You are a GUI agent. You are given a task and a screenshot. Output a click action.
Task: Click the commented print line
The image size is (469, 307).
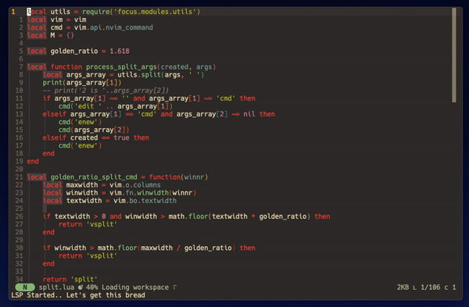(x=106, y=91)
